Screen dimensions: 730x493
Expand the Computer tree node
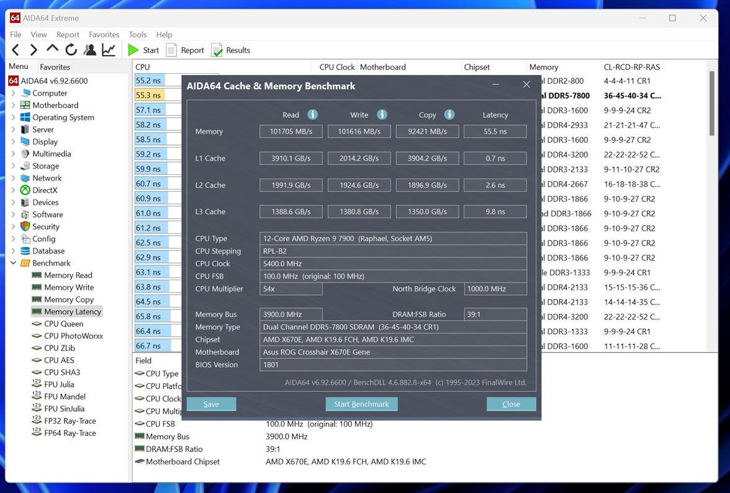[x=14, y=93]
